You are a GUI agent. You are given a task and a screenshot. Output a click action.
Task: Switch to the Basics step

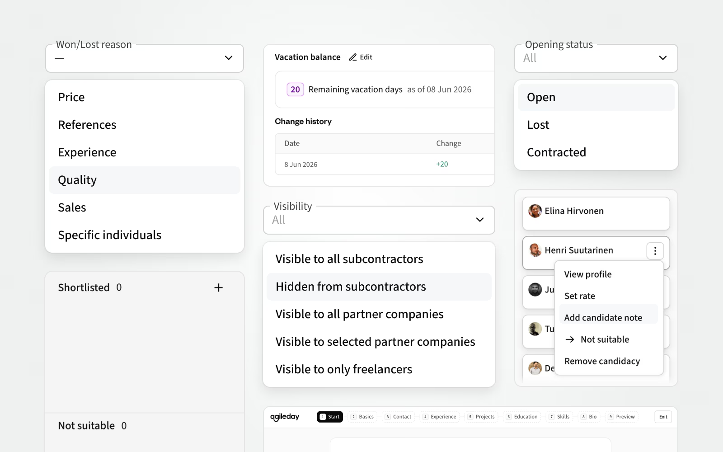click(362, 417)
